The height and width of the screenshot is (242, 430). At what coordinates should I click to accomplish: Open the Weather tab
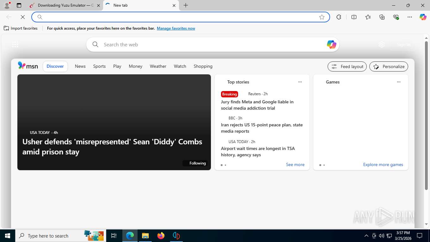tap(158, 66)
